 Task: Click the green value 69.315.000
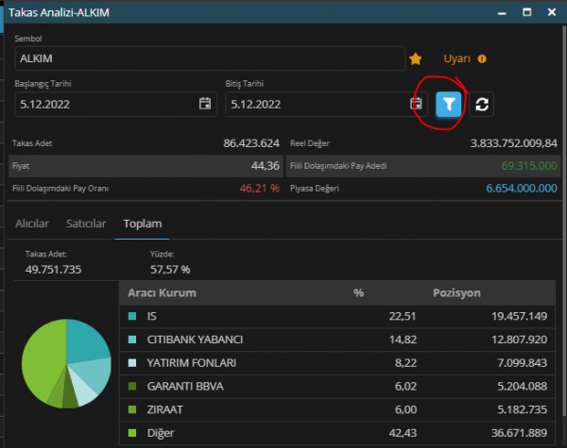529,166
